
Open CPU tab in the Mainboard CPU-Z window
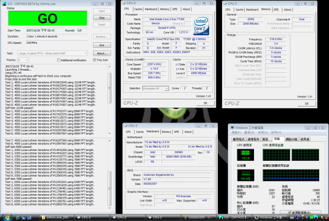click(x=128, y=132)
